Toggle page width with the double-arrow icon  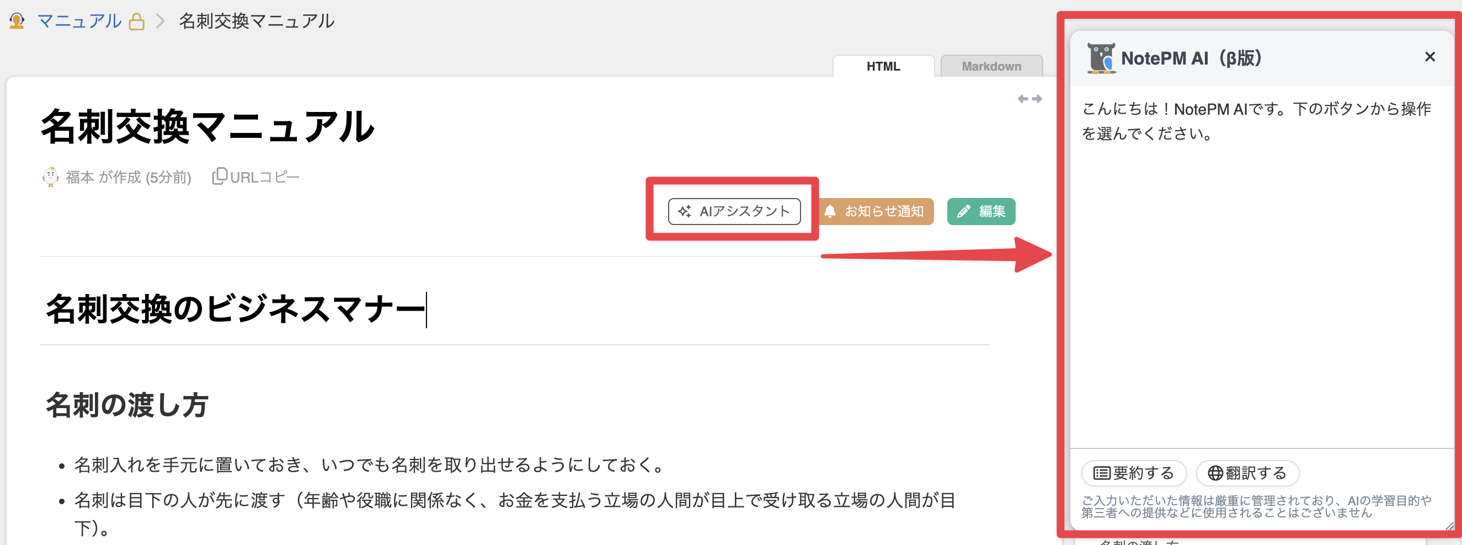point(1029,99)
